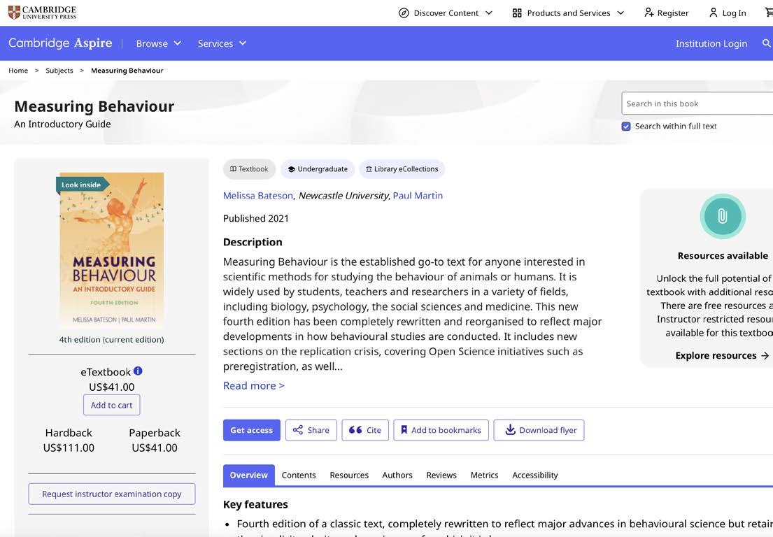Image resolution: width=773 pixels, height=537 pixels.
Task: Click the grid icon beside Products and Services
Action: coord(517,13)
